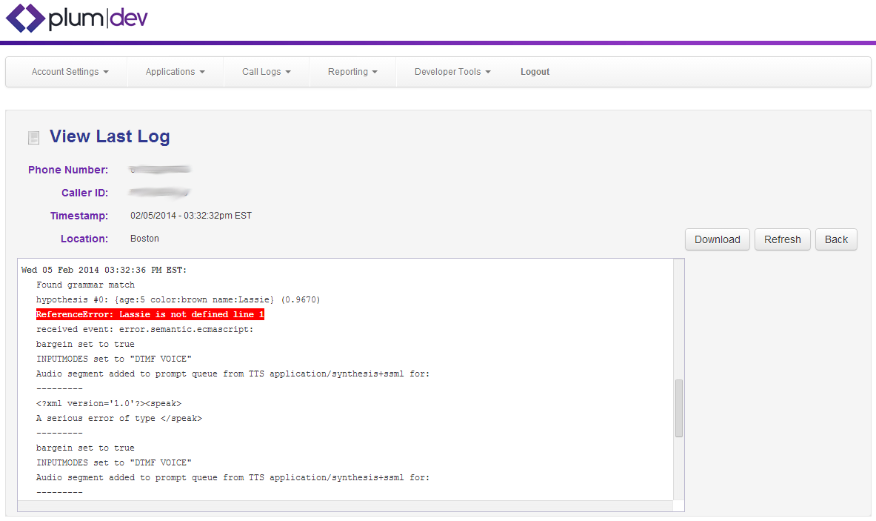Click the document icon beside View Last Log

[x=33, y=137]
